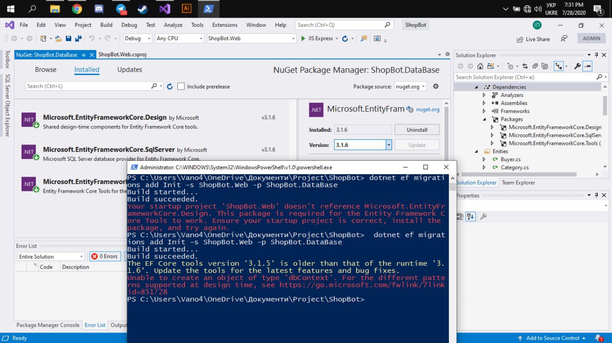Open Discord from the taskbar

pyautogui.click(x=99, y=9)
